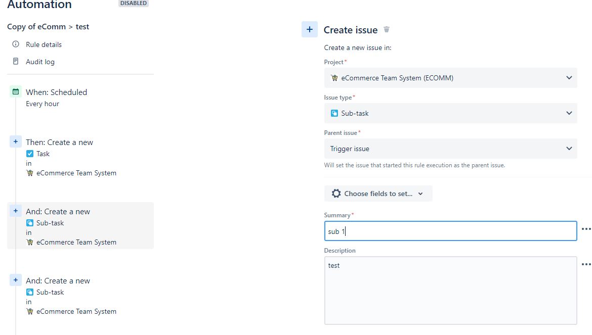592x335 pixels.
Task: Open the Issue type dropdown
Action: pos(570,113)
